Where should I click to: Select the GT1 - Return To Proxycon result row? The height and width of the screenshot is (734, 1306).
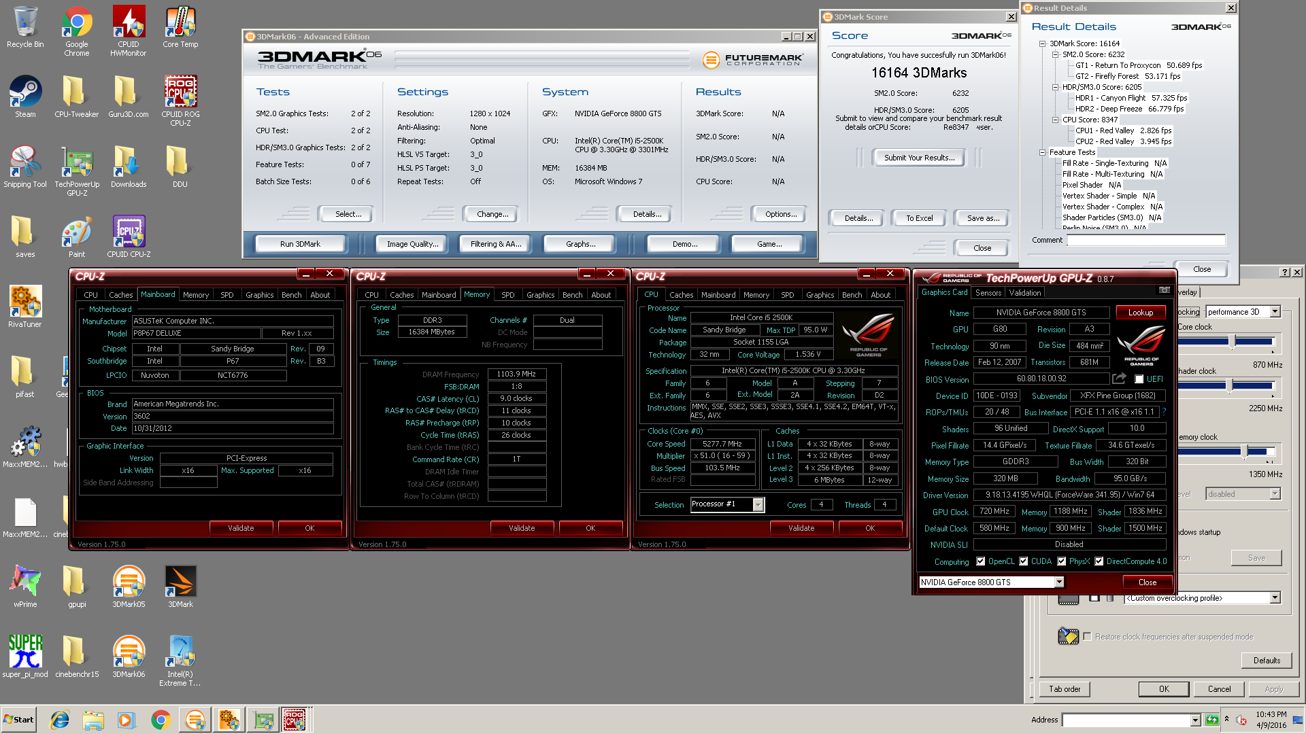[1139, 65]
